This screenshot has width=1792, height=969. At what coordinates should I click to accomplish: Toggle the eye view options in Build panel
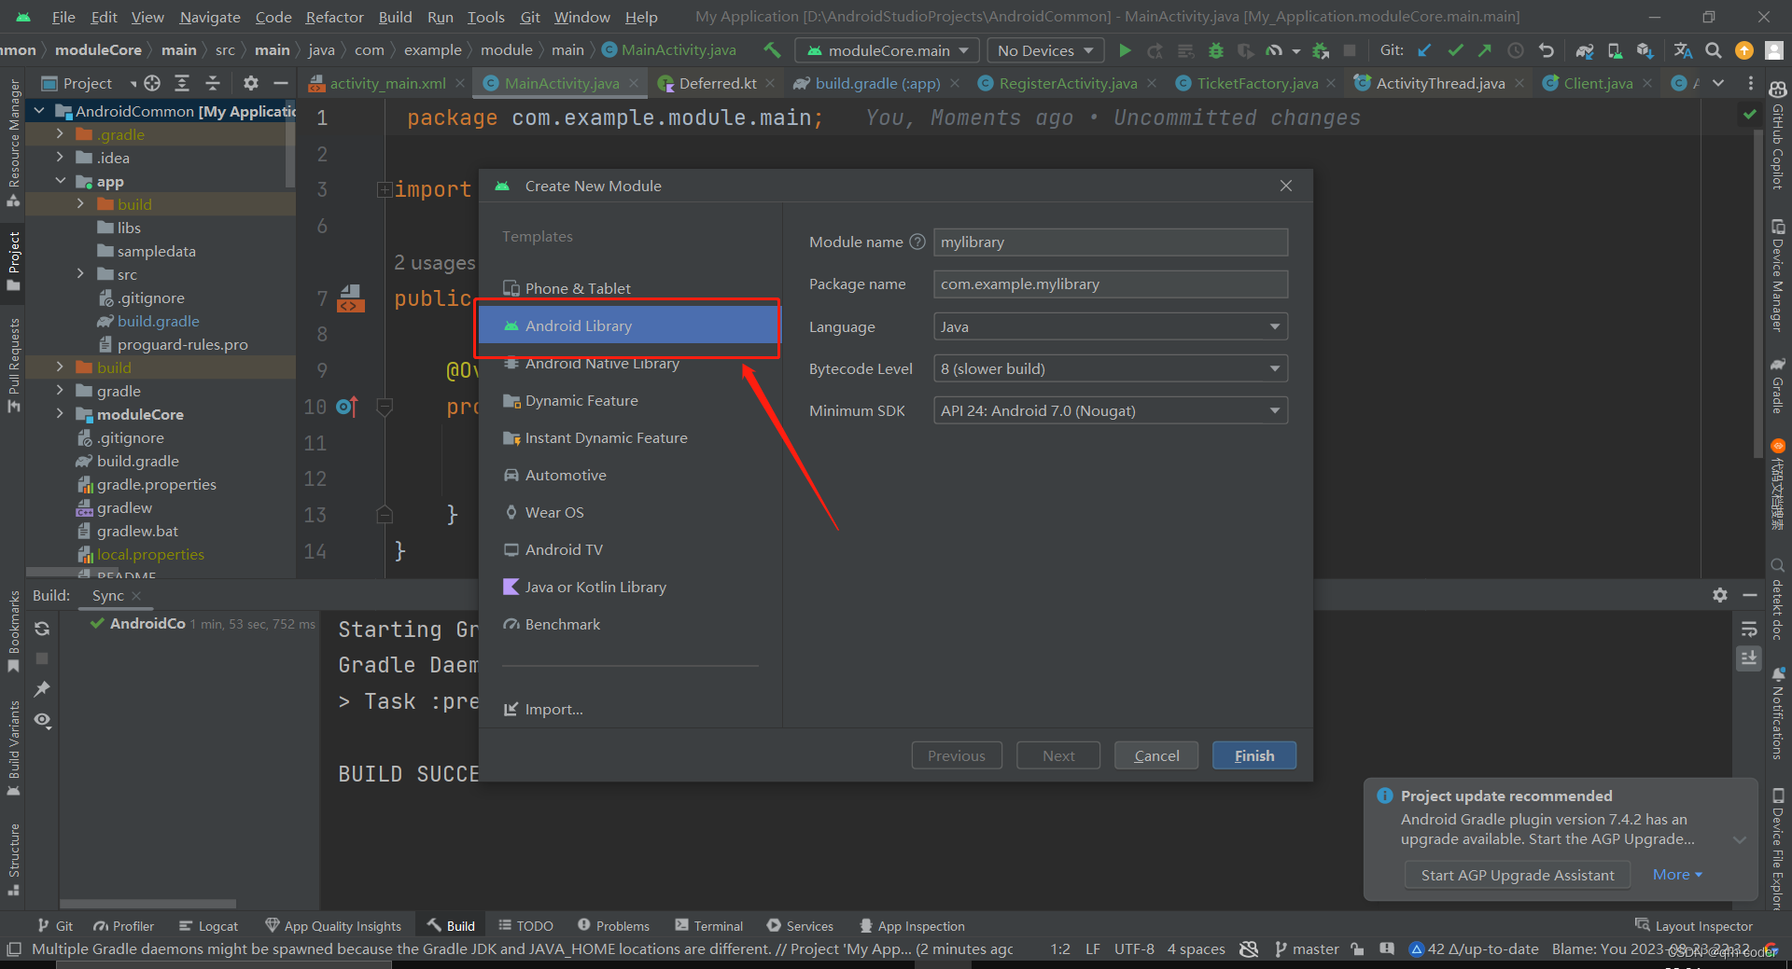pyautogui.click(x=42, y=720)
